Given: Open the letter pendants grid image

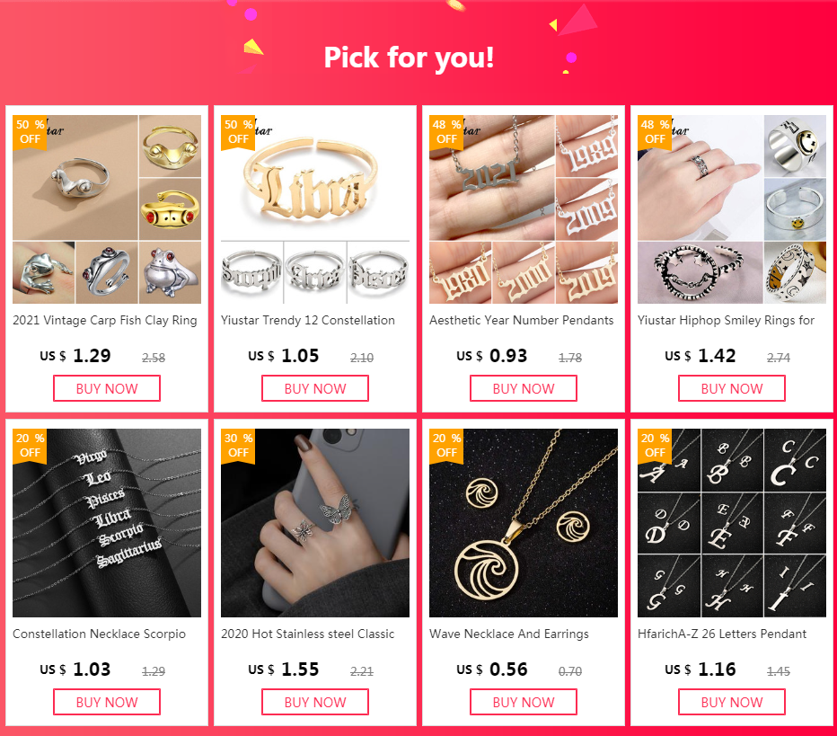Looking at the screenshot, I should click(x=732, y=523).
